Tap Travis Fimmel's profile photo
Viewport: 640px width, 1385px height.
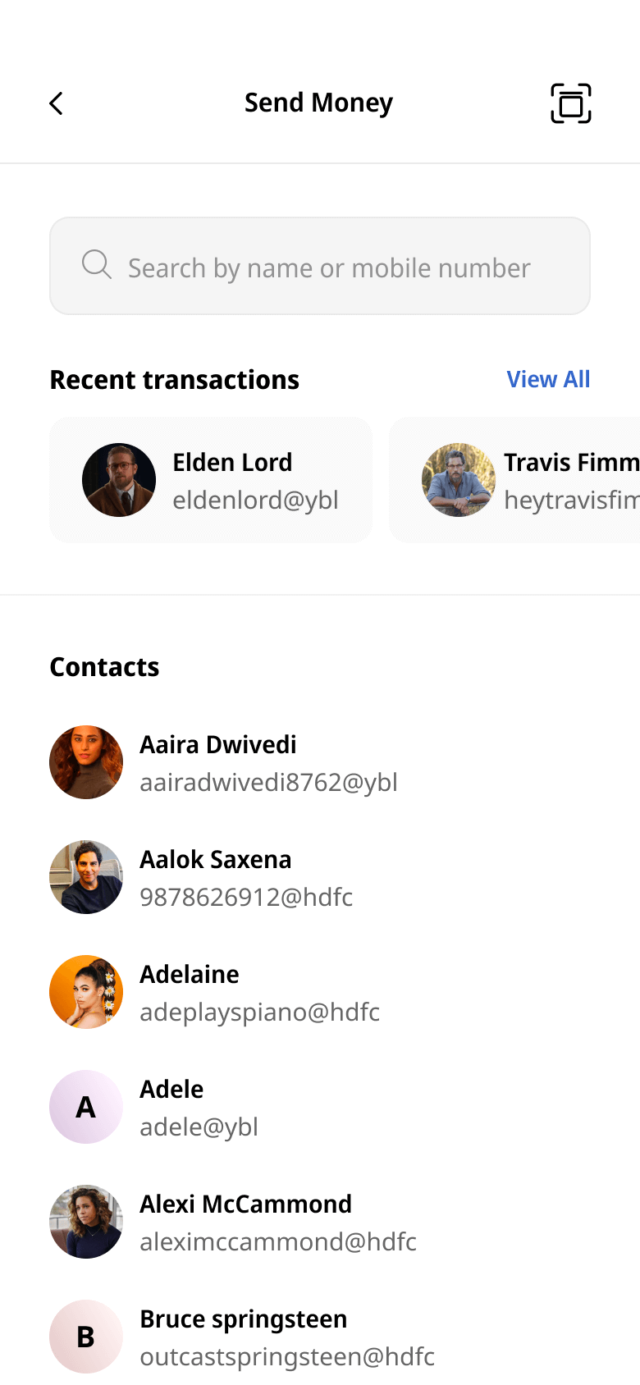click(x=458, y=480)
